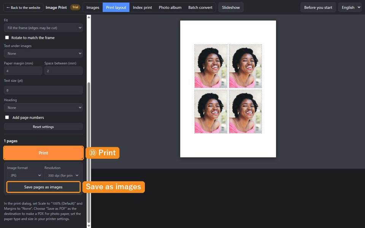Select the bottom-right photo on the page
The height and width of the screenshot is (228, 365).
click(x=245, y=111)
